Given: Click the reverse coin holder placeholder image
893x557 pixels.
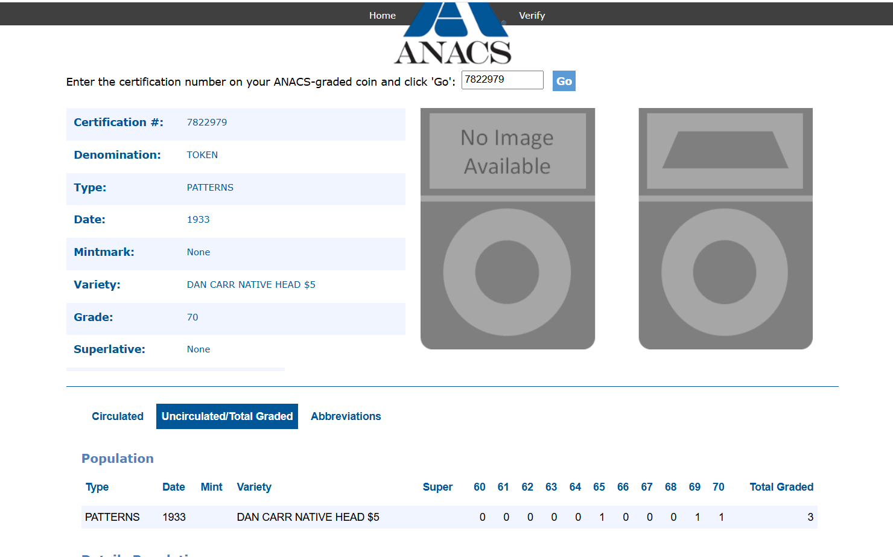Looking at the screenshot, I should click(x=725, y=229).
